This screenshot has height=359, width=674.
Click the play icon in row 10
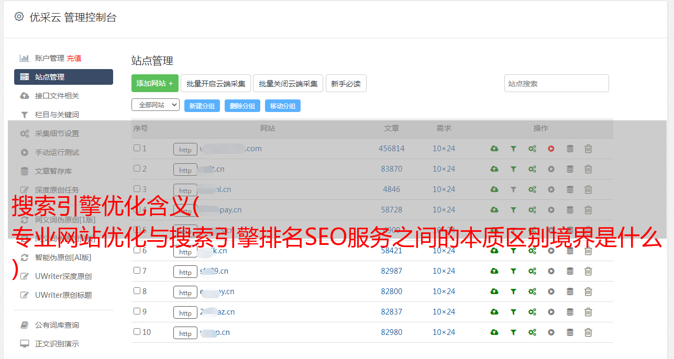(551, 332)
